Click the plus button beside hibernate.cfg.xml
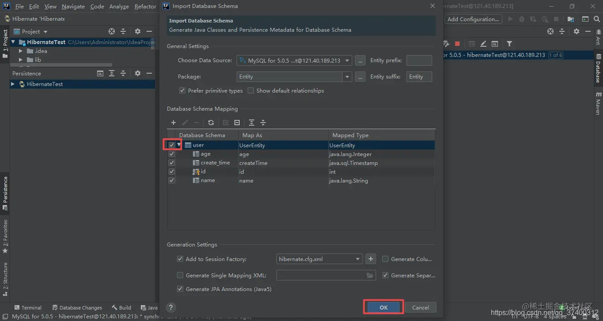Viewport: 603px width, 321px height. (x=371, y=259)
